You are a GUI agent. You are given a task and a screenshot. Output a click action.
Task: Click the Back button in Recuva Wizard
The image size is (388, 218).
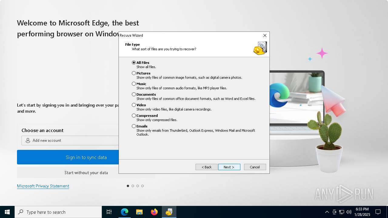(206, 167)
